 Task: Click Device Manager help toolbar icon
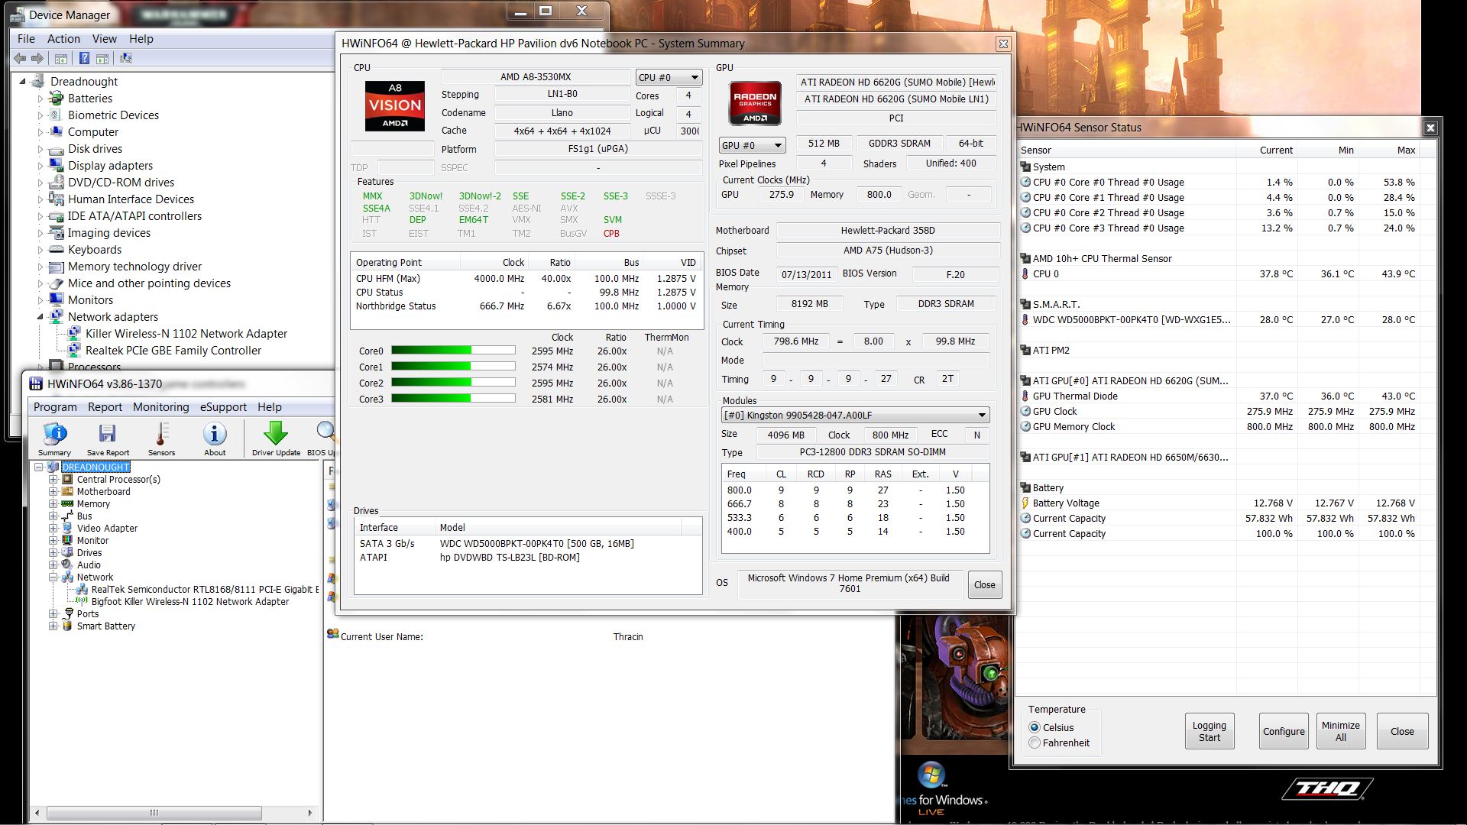84,58
